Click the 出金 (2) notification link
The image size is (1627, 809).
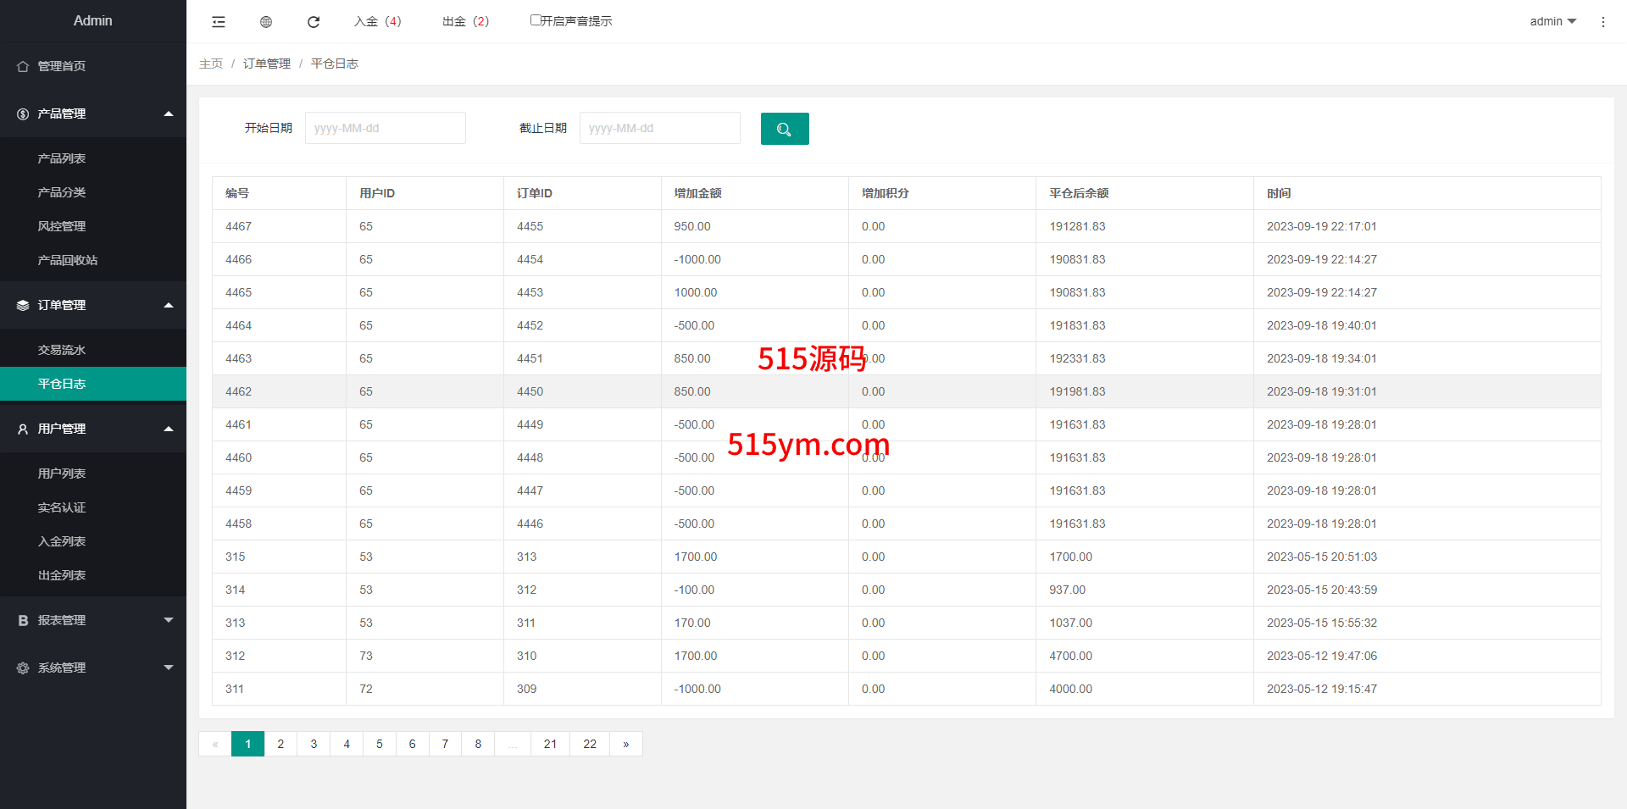pos(465,21)
